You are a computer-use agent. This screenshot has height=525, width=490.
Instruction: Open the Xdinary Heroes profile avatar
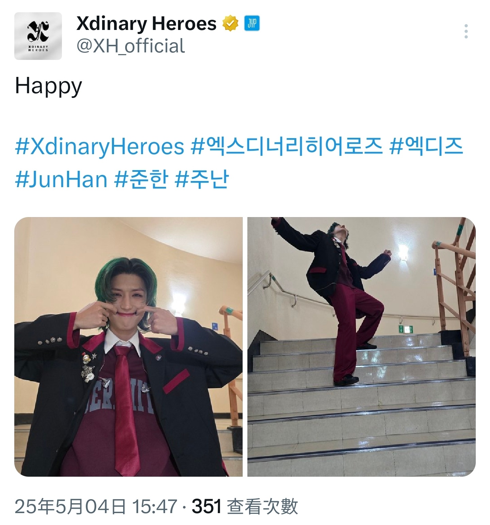(38, 36)
